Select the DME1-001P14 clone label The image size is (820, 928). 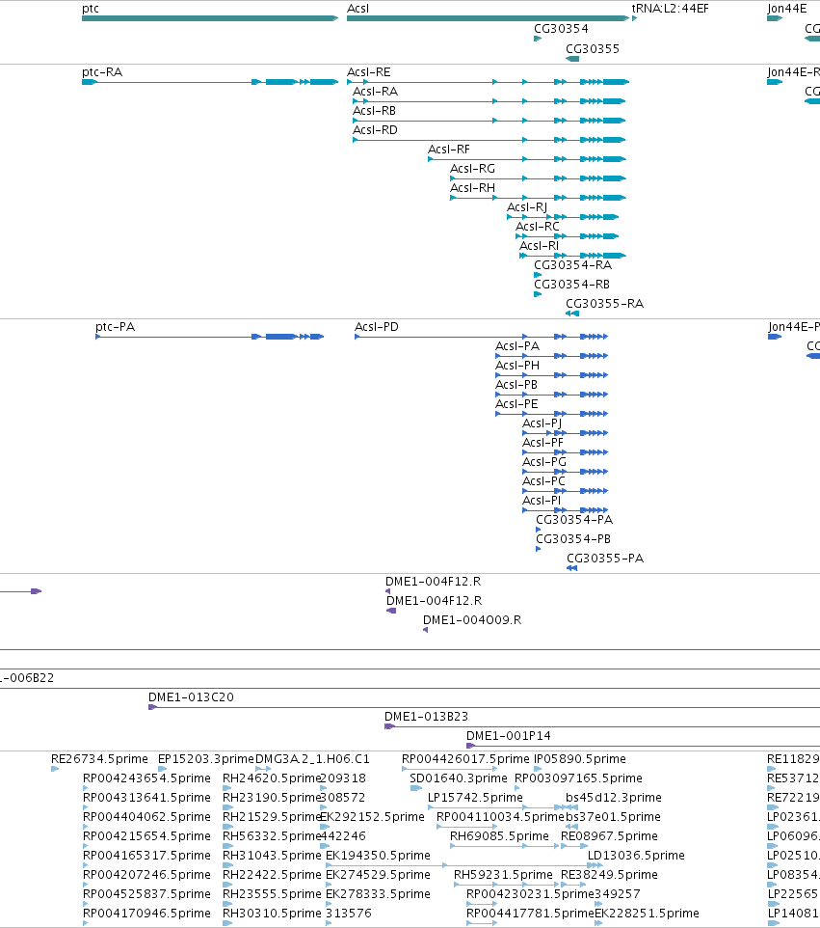[509, 736]
